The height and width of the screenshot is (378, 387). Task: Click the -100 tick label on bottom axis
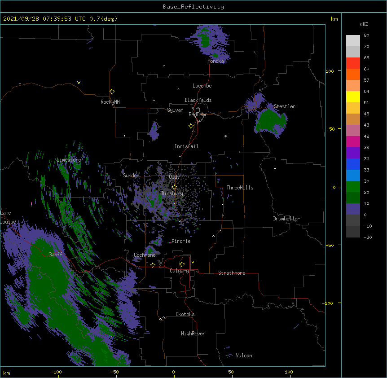[x=56, y=372]
